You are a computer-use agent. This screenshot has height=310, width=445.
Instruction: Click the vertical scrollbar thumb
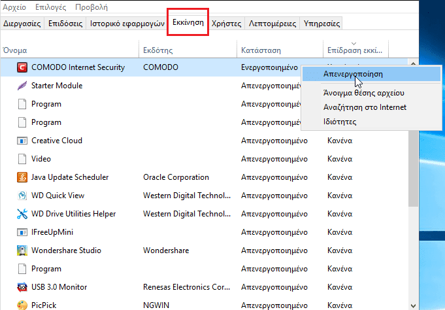tap(413, 167)
